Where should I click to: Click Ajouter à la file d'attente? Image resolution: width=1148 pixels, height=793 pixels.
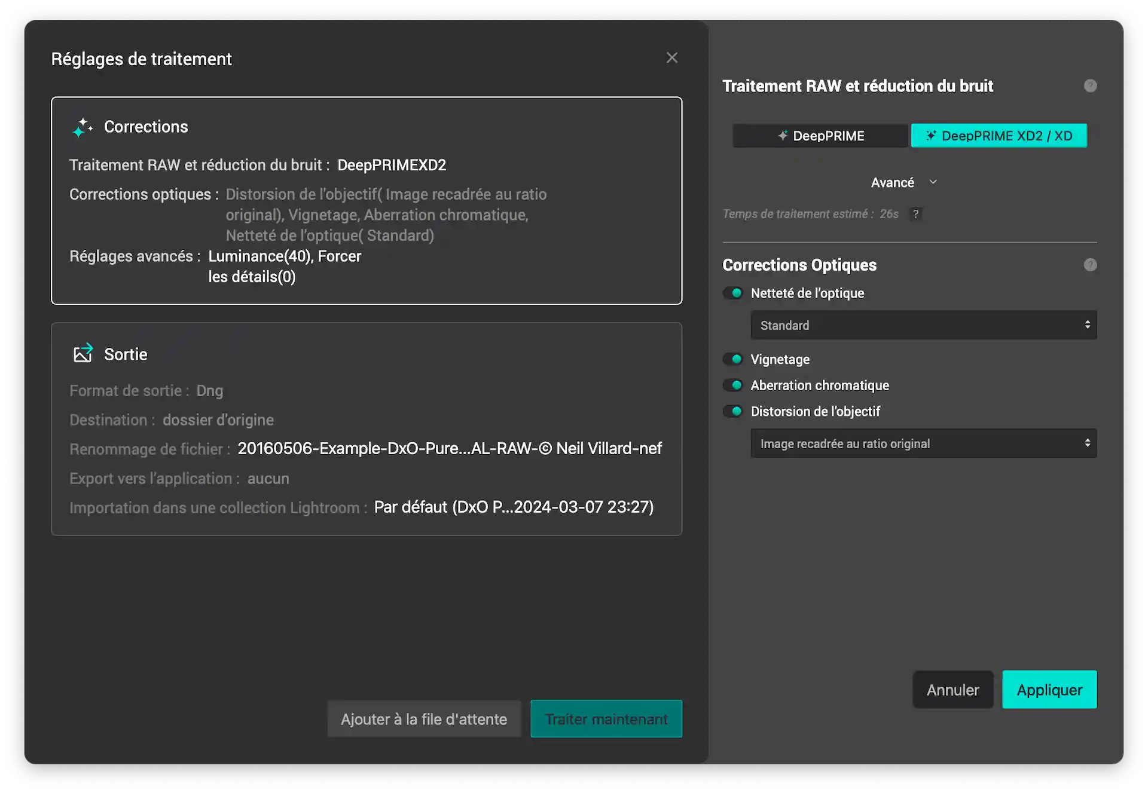pos(424,719)
